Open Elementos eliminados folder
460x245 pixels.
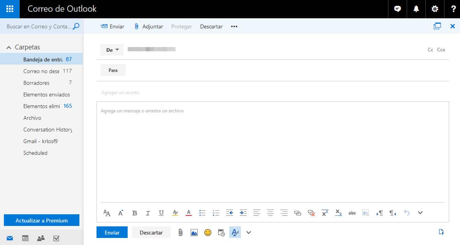point(41,106)
